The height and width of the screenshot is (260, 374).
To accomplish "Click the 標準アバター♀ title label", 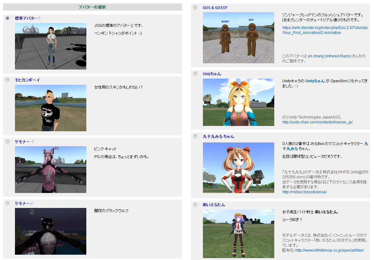I will click(x=28, y=18).
